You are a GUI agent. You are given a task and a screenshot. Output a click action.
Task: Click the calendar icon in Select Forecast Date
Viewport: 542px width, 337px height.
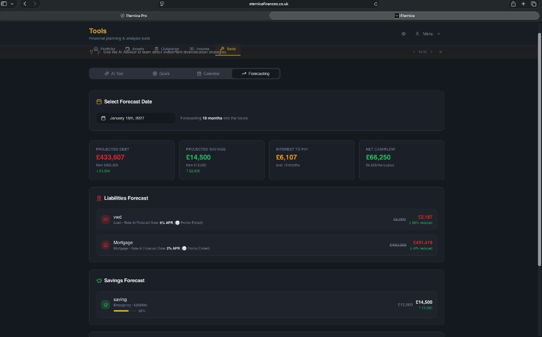coord(104,118)
